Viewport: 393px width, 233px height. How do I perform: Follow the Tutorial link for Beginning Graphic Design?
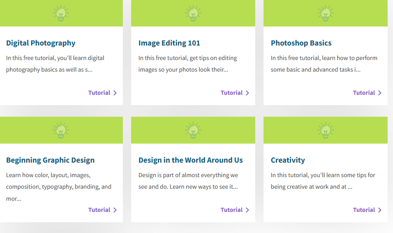pyautogui.click(x=99, y=210)
